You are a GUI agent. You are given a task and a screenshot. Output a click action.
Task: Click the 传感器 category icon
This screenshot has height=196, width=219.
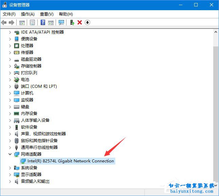coord(17,53)
